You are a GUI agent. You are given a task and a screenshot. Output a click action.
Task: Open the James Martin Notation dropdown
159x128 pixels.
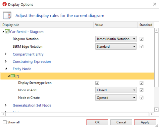point(116,39)
